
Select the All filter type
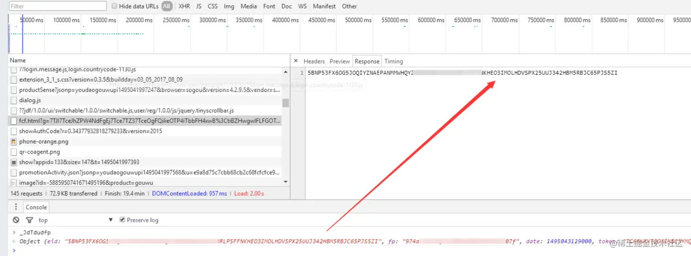point(167,6)
